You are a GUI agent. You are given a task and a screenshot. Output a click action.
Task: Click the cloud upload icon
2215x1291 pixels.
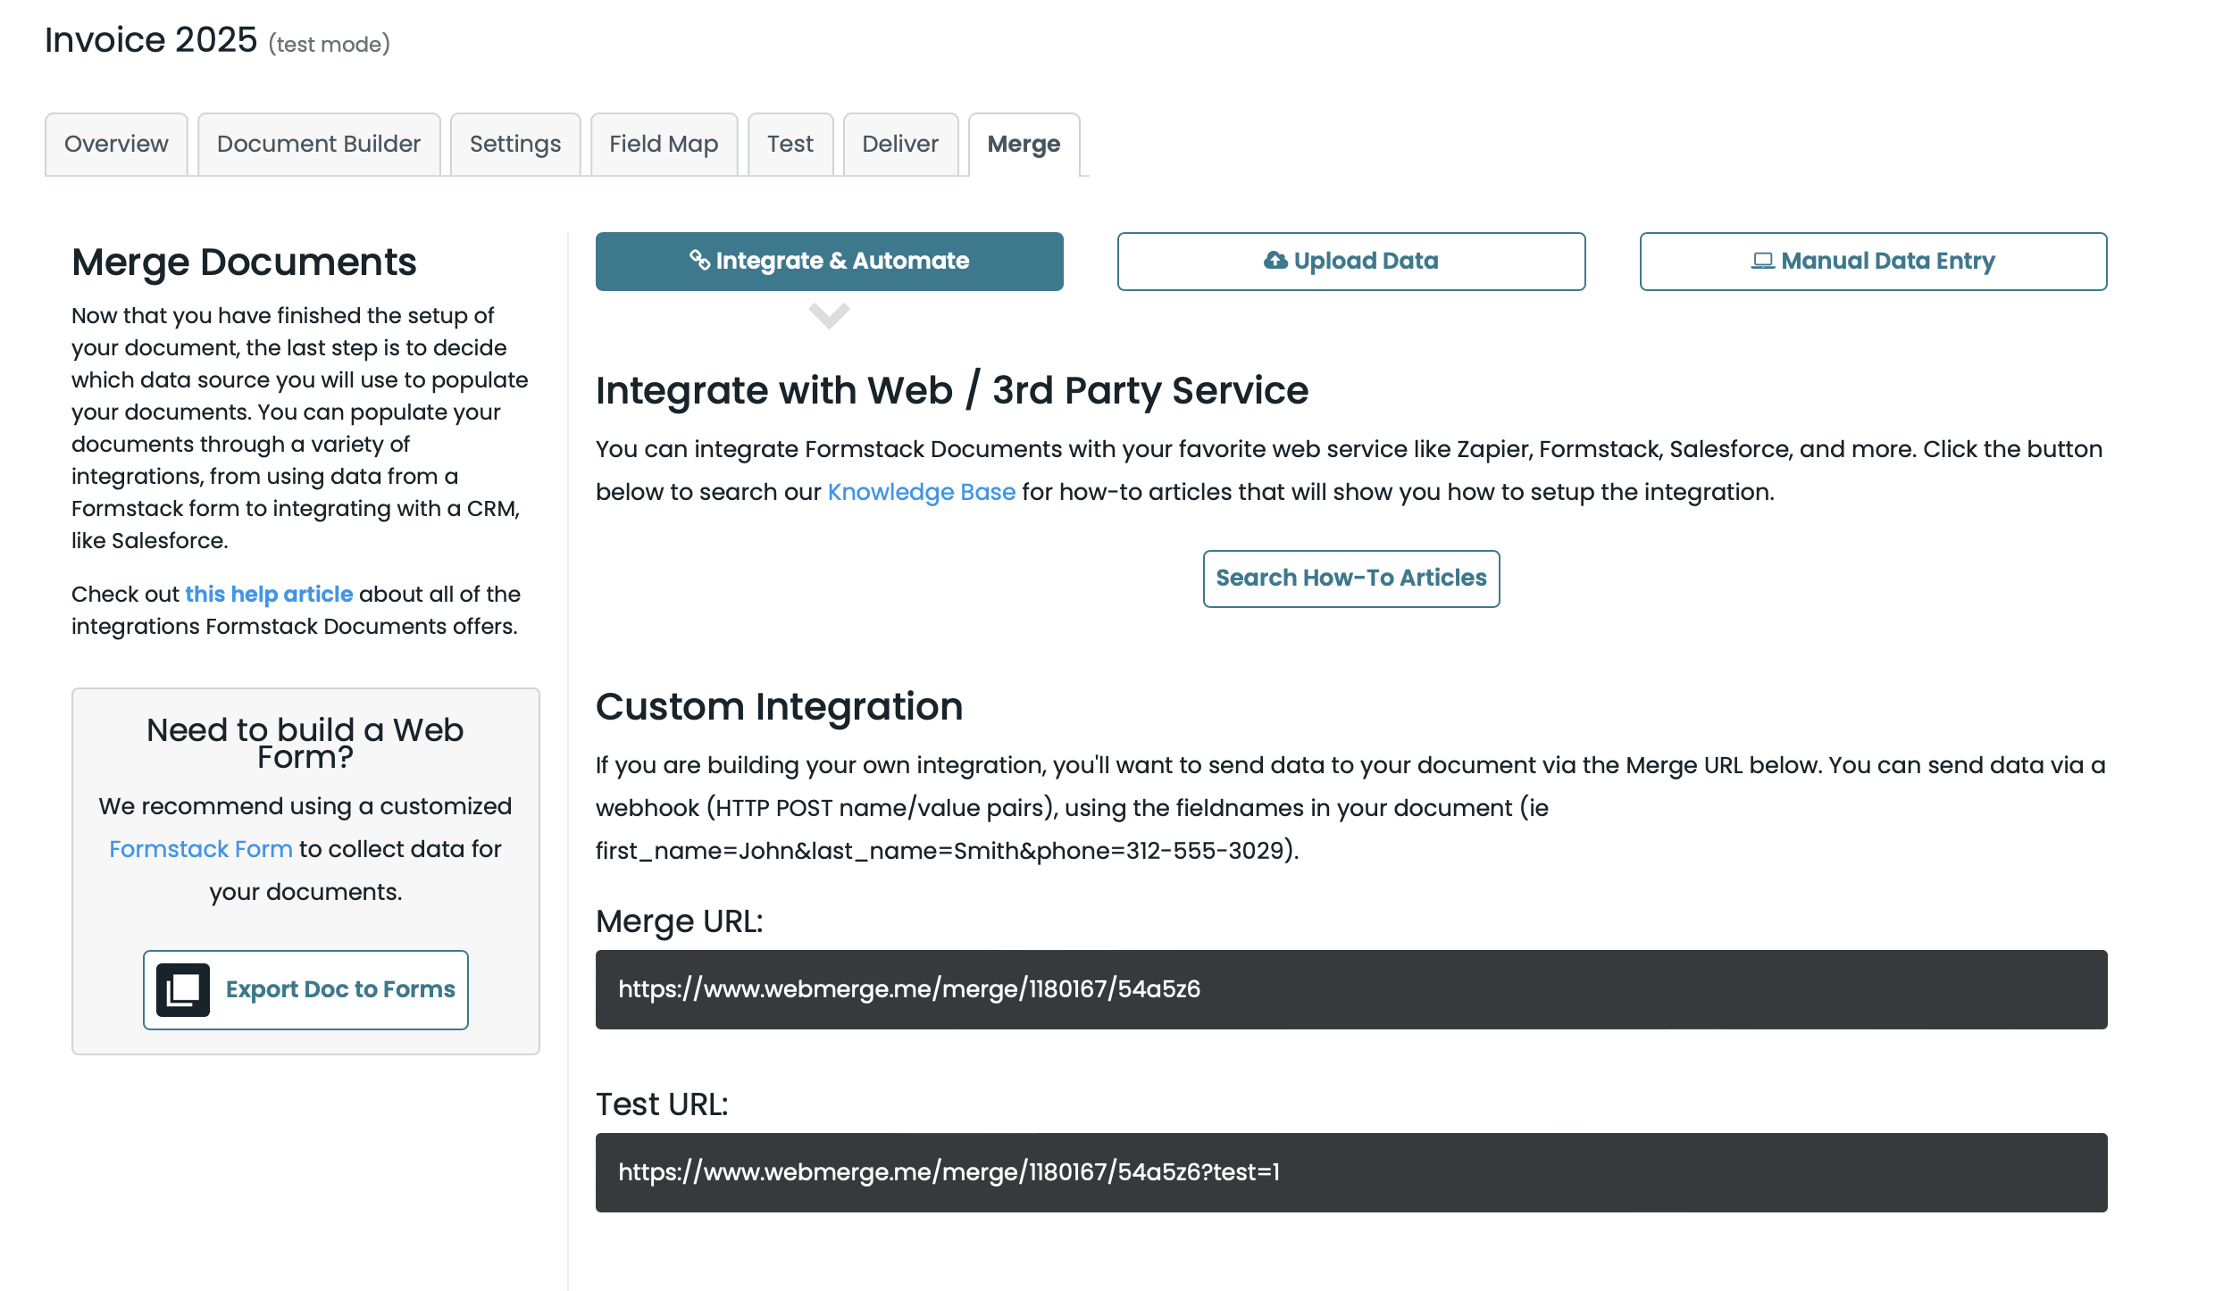[1275, 260]
